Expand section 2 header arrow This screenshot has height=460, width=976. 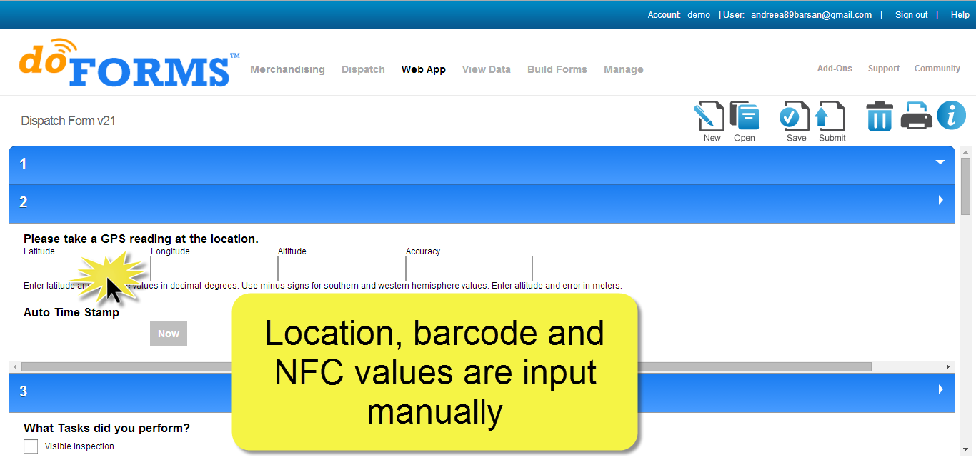click(941, 201)
